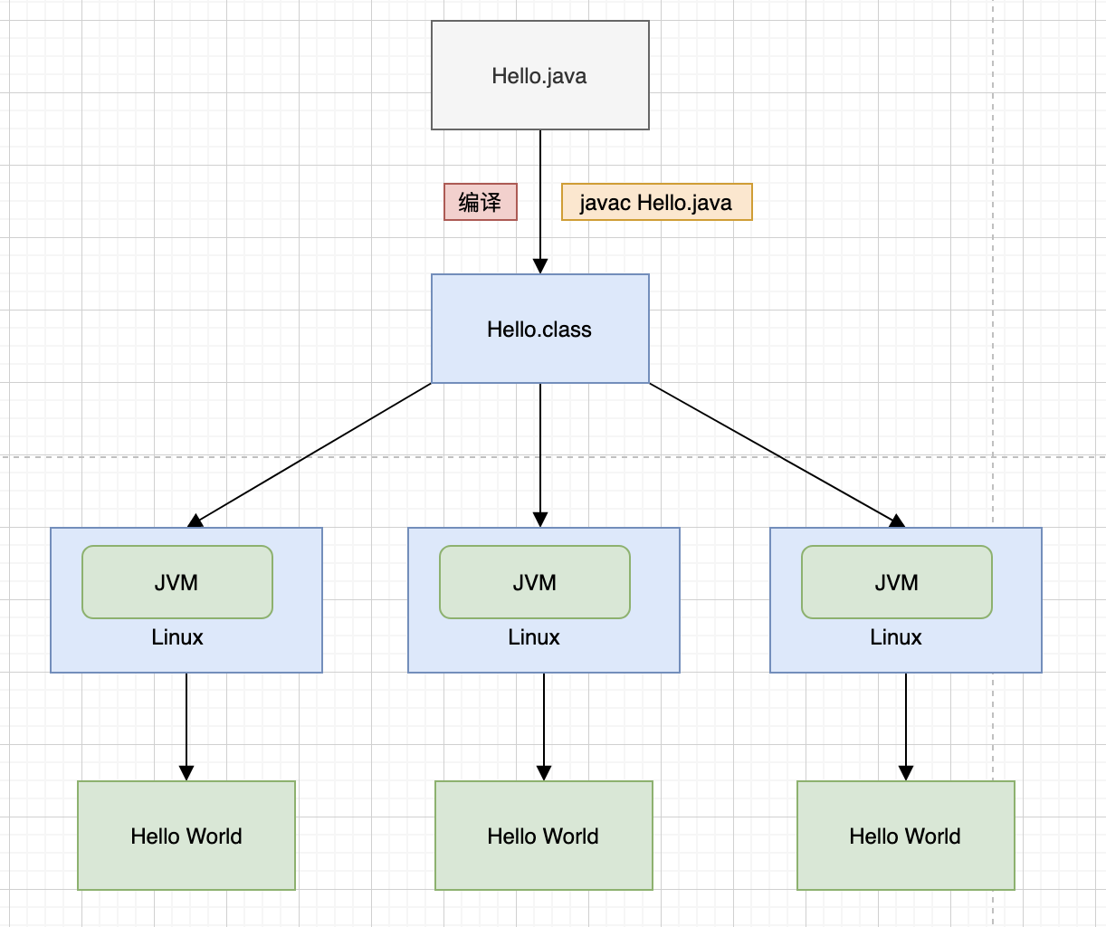
Task: Select the rightmost Hello World output box
Action: coord(903,836)
